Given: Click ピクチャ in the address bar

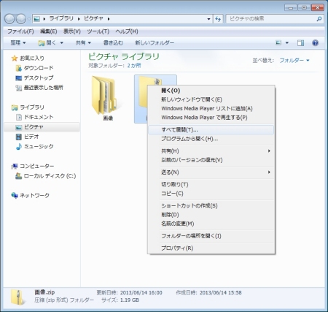Looking at the screenshot, I should [93, 18].
